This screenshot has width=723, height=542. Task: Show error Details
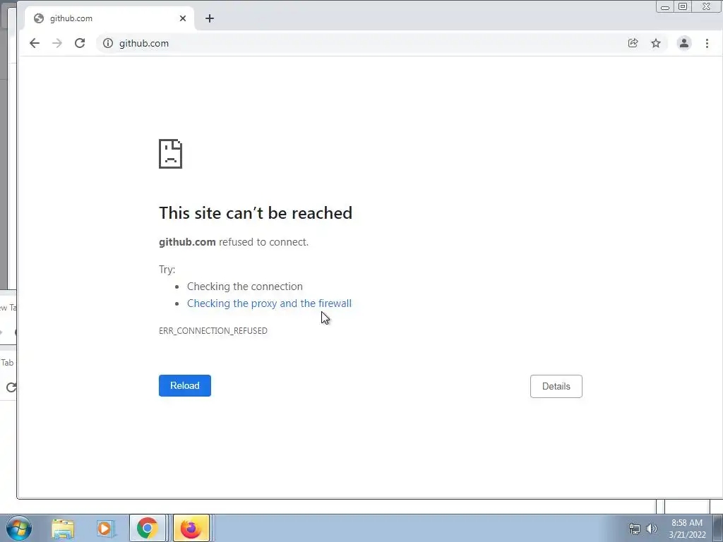pyautogui.click(x=556, y=386)
